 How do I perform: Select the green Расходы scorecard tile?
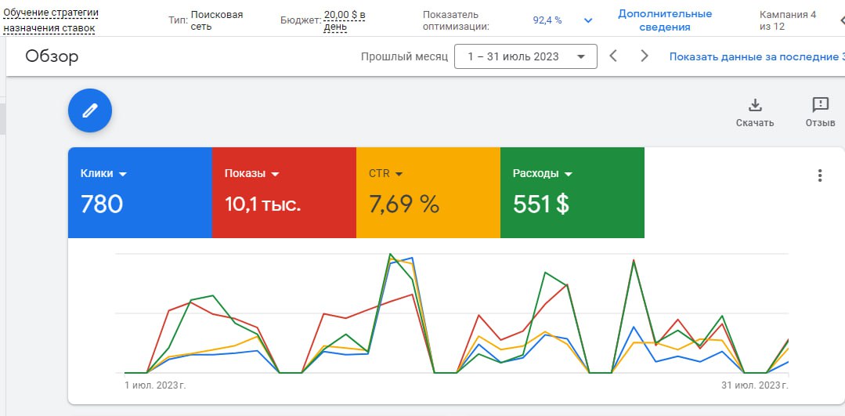pos(572,204)
